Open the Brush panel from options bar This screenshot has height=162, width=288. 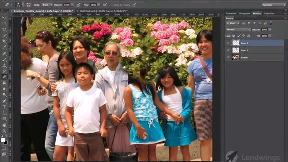click(28, 5)
